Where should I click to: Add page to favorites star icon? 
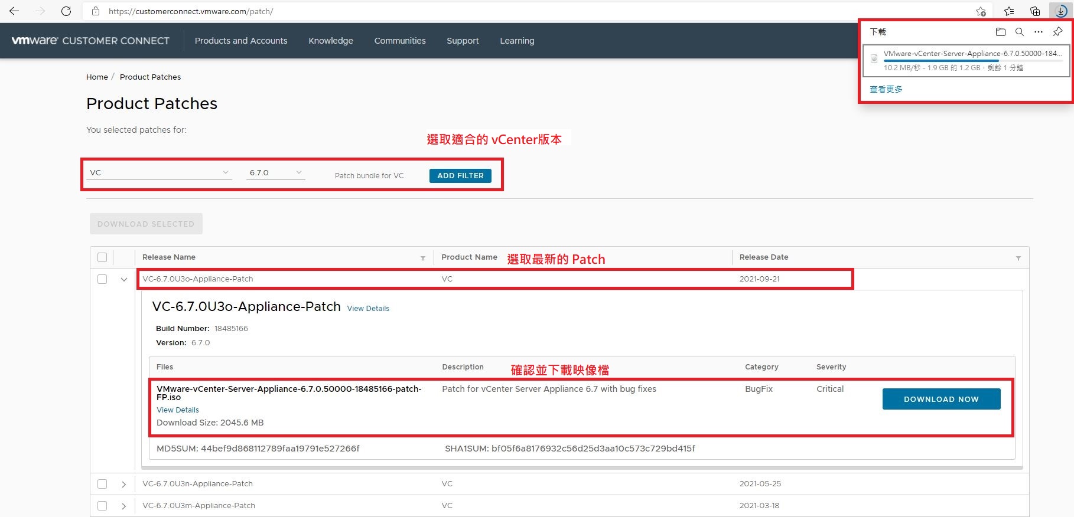click(x=981, y=11)
